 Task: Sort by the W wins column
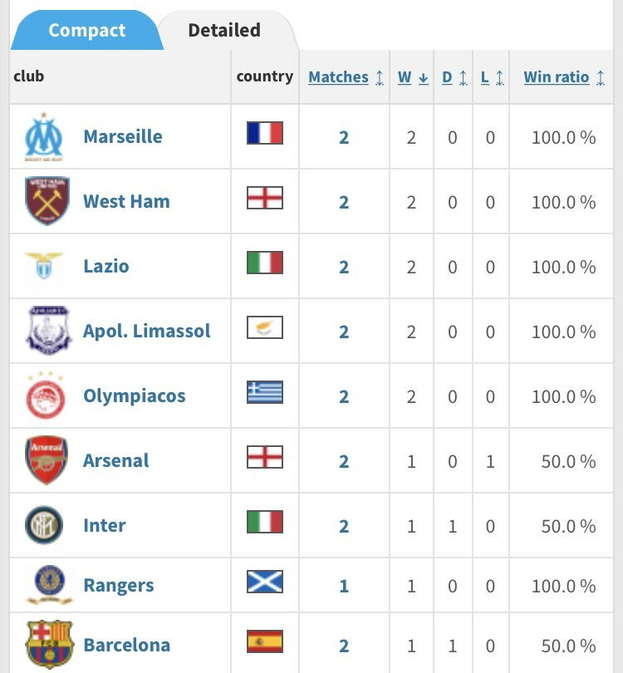[x=413, y=77]
